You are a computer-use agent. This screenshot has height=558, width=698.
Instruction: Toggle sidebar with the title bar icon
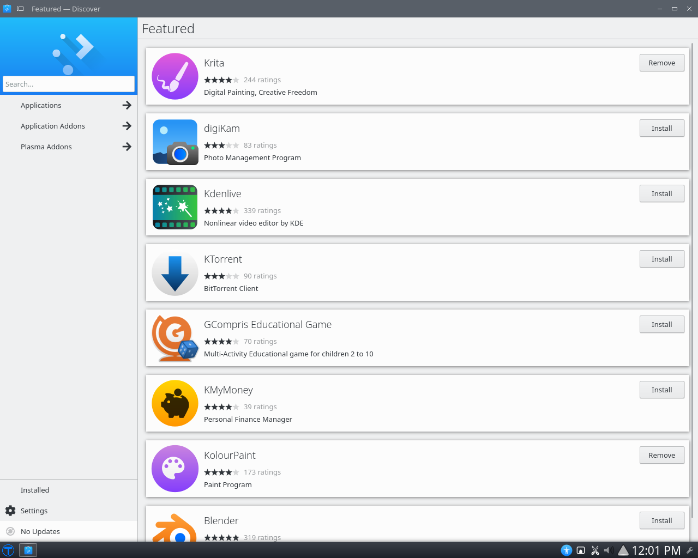(x=20, y=9)
